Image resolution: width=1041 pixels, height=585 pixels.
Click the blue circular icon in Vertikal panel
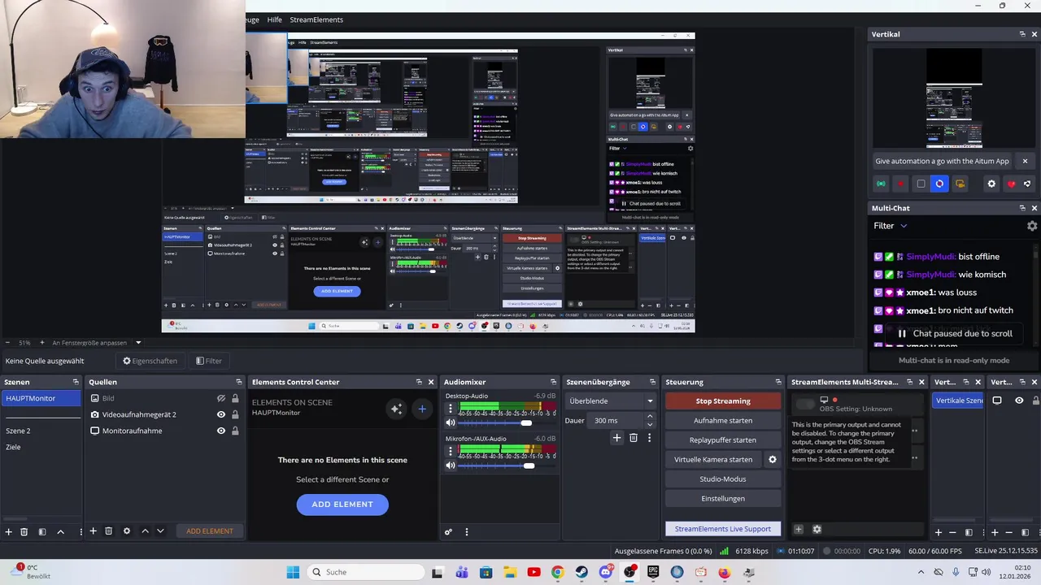click(x=939, y=184)
